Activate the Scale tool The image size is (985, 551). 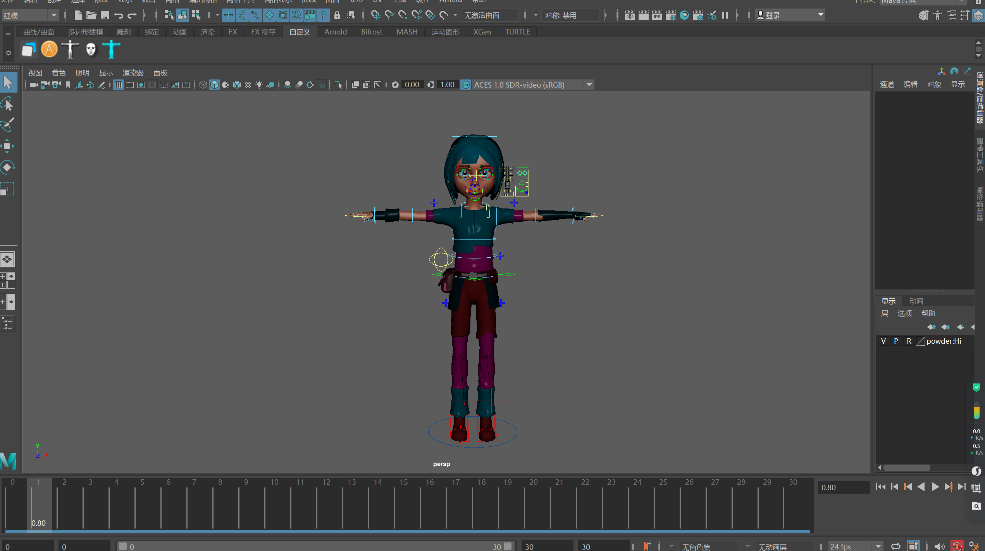tap(8, 189)
